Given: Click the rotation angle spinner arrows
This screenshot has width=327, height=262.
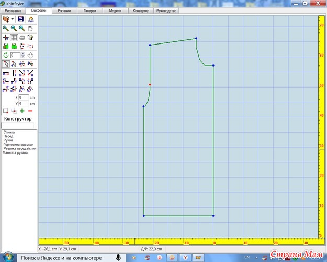Looking at the screenshot, I should click(x=21, y=55).
